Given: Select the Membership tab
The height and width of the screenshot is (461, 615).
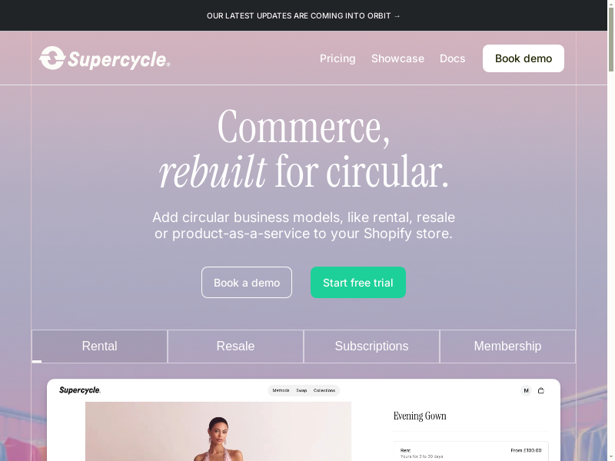Looking at the screenshot, I should 507,347.
